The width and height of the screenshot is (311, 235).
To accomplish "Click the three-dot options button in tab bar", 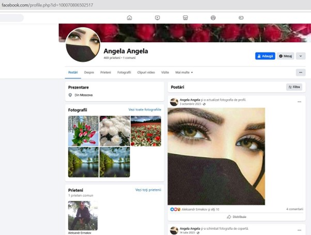I will pos(300,73).
